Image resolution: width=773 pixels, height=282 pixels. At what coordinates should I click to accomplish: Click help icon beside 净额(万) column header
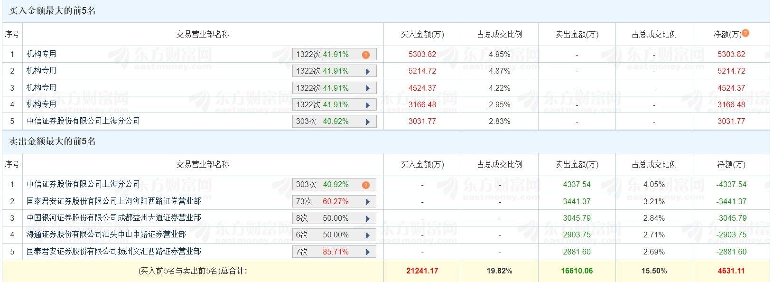coord(746,34)
